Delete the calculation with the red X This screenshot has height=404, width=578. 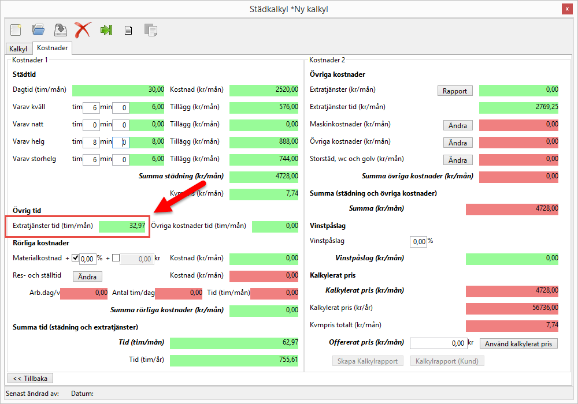click(x=83, y=29)
